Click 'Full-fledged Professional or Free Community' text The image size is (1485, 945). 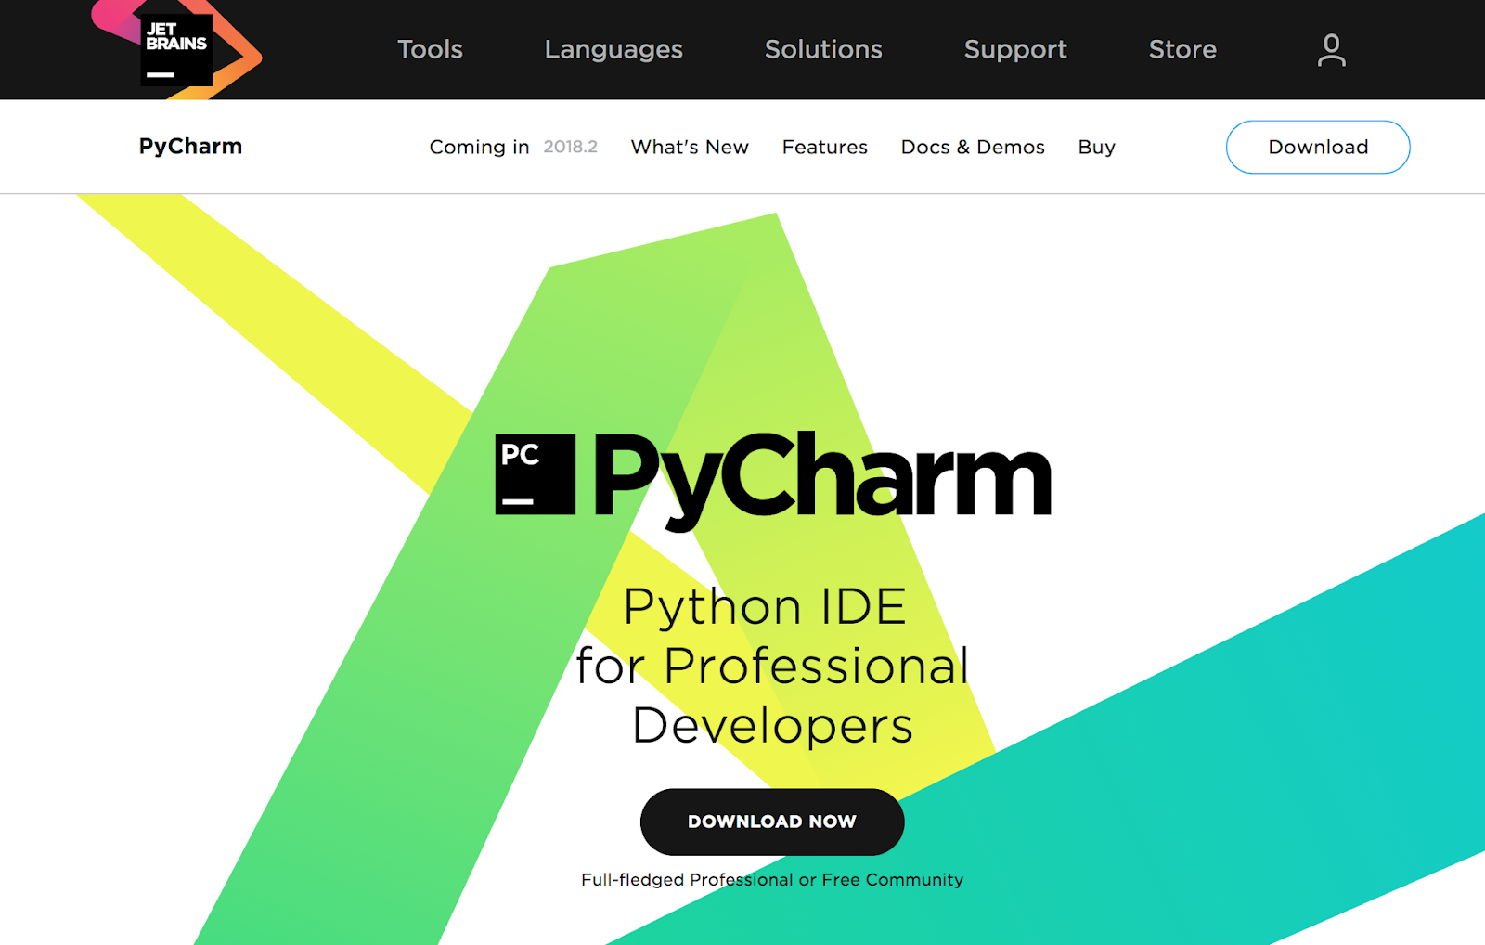pyautogui.click(x=772, y=879)
